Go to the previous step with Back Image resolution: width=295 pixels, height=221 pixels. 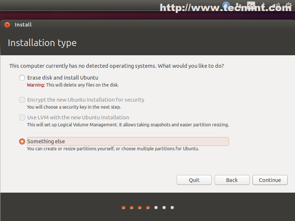tap(232, 180)
